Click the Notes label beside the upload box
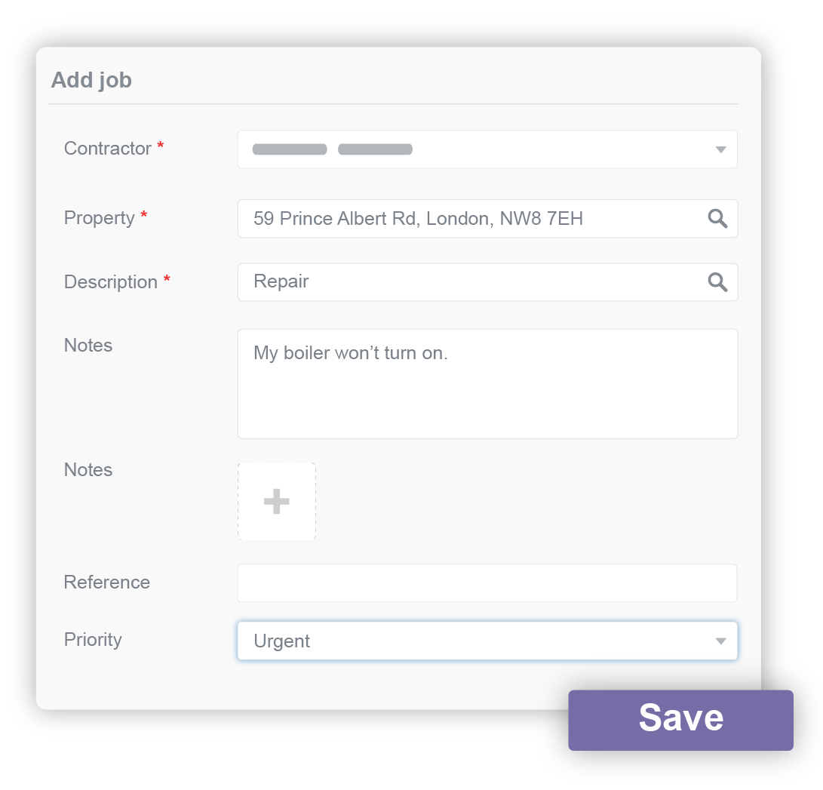 pos(88,470)
